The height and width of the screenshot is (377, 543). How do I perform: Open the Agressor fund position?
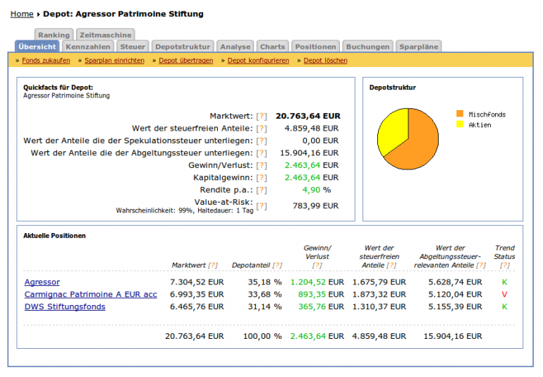coord(42,282)
